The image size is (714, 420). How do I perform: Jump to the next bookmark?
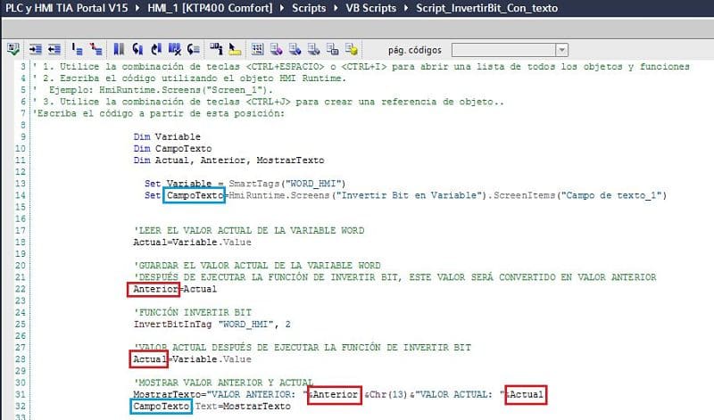(x=156, y=49)
